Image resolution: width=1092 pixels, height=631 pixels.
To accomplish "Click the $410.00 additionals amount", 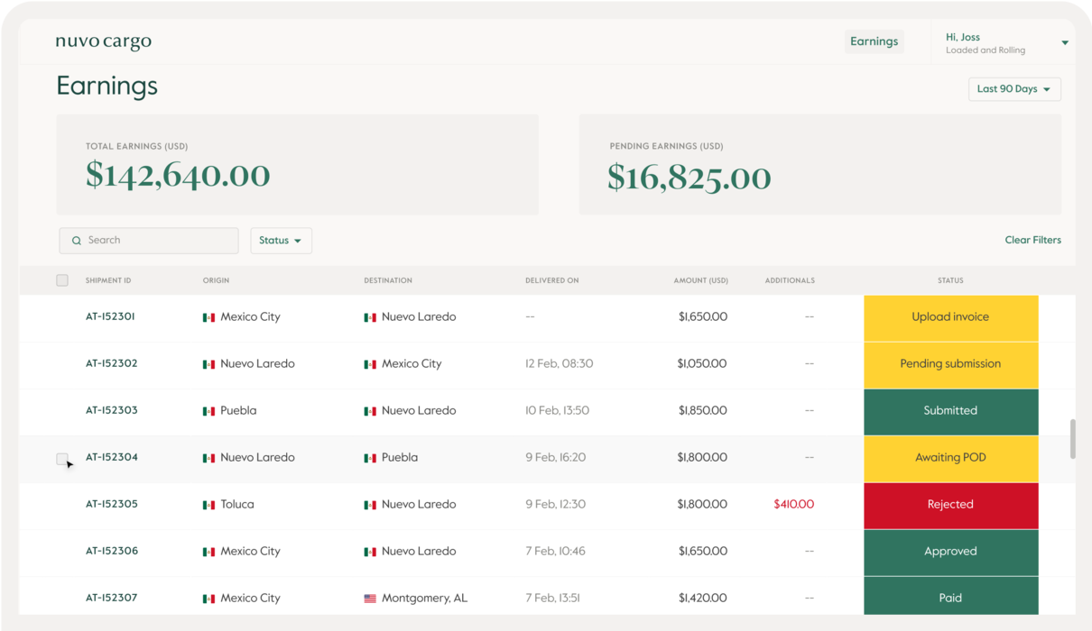I will [793, 504].
